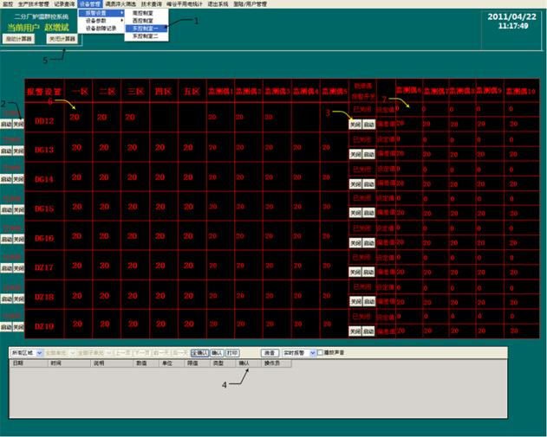Open the 设备故障记录 menu entry
This screenshot has width=547, height=437.
pyautogui.click(x=101, y=28)
